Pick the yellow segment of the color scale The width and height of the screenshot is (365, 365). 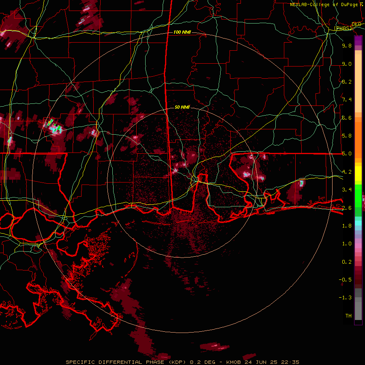[x=358, y=174]
